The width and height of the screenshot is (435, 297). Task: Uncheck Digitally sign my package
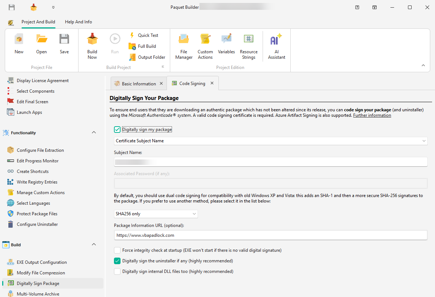[x=117, y=130]
